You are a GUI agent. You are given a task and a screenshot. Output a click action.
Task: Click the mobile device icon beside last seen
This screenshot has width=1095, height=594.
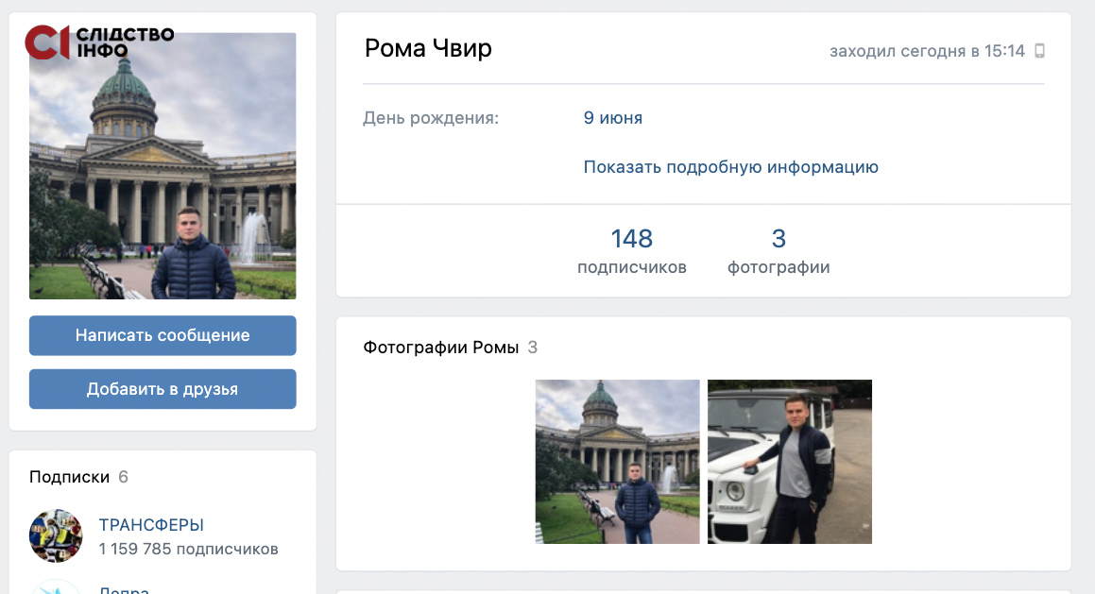coord(1039,51)
